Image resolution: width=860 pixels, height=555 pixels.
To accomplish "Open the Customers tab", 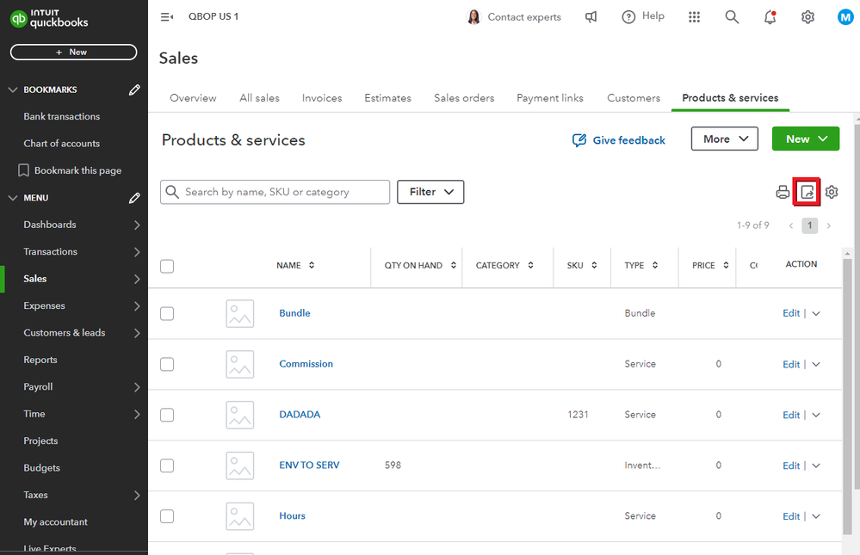I will [634, 98].
